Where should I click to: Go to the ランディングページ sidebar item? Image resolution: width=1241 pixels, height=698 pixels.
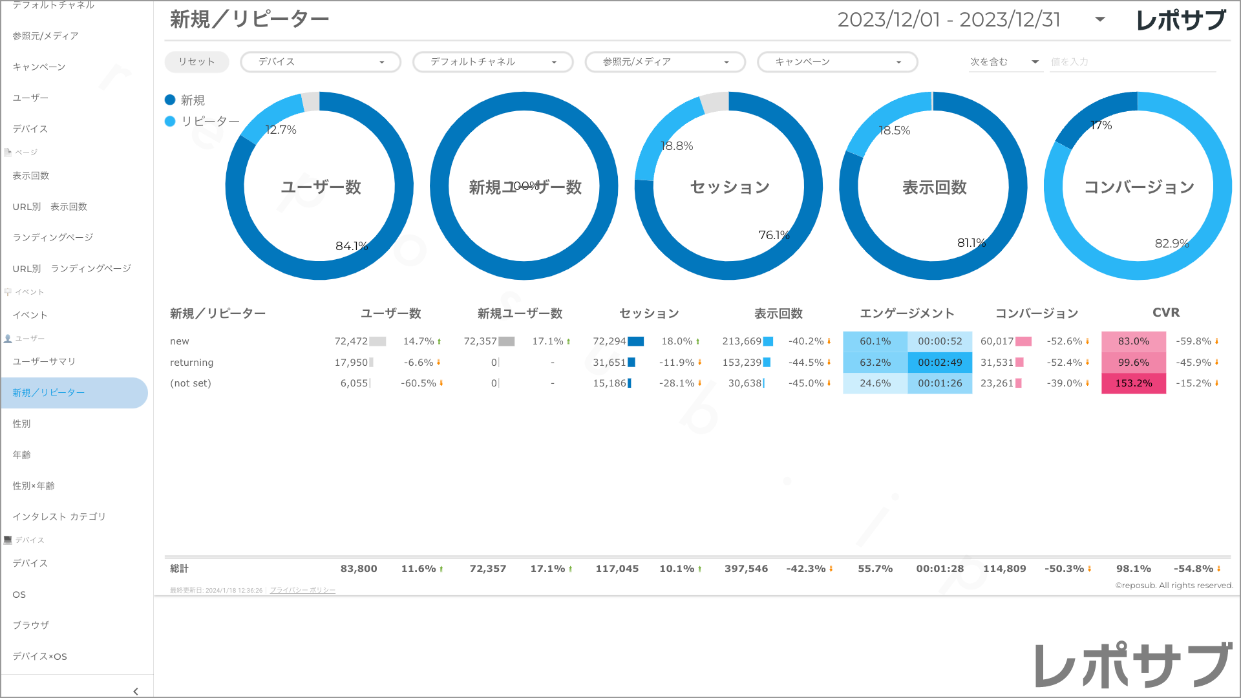(53, 238)
